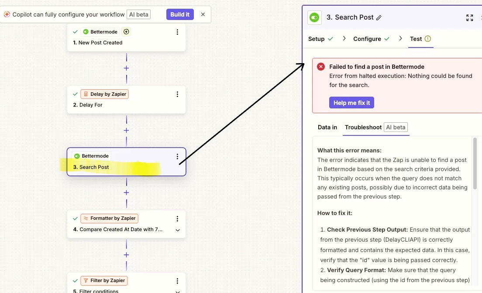Image resolution: width=482 pixels, height=293 pixels.
Task: Click the 'Failed to find a post in Bettermode' heading
Action: (x=376, y=67)
